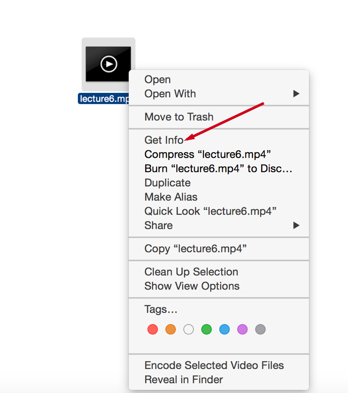
Task: Apply the green tag color
Action: (206, 329)
